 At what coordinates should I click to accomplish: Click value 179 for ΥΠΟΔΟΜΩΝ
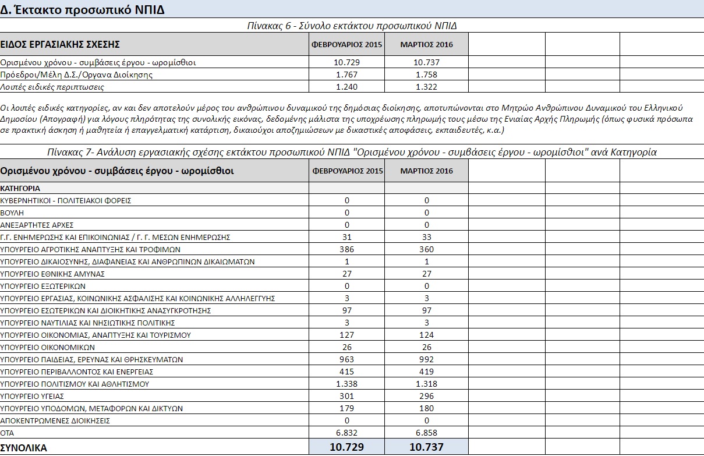(347, 408)
